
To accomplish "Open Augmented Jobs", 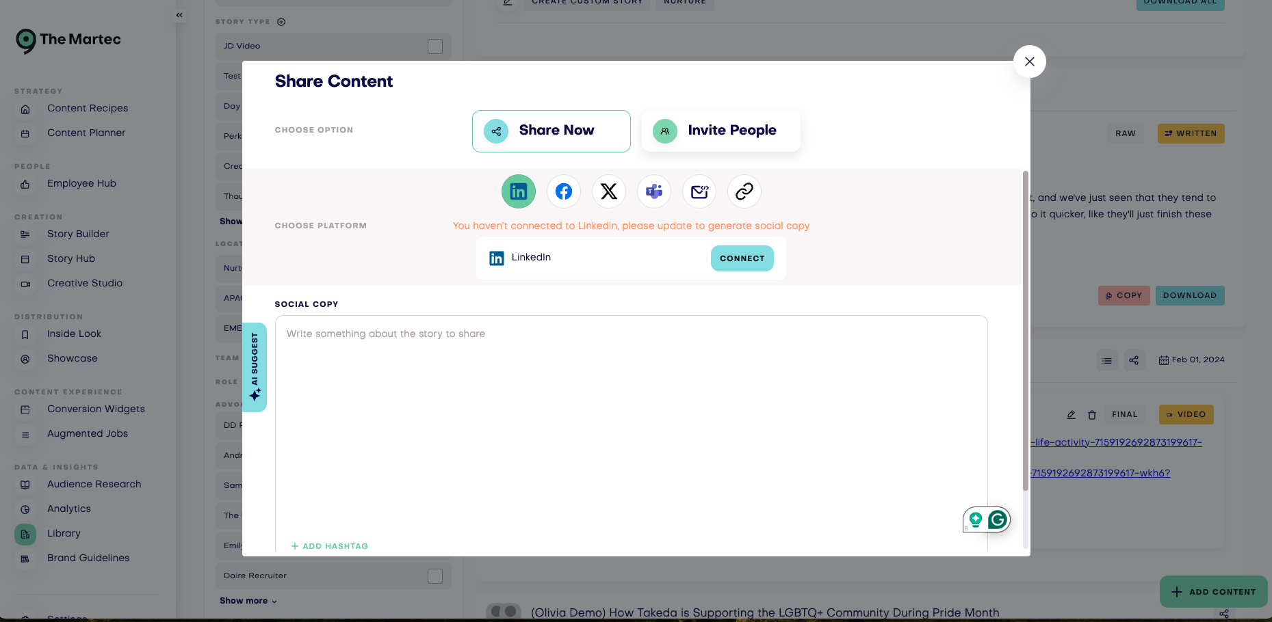I will point(88,433).
